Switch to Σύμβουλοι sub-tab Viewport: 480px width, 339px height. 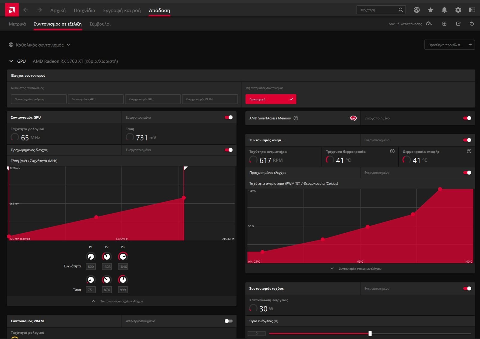pos(100,24)
